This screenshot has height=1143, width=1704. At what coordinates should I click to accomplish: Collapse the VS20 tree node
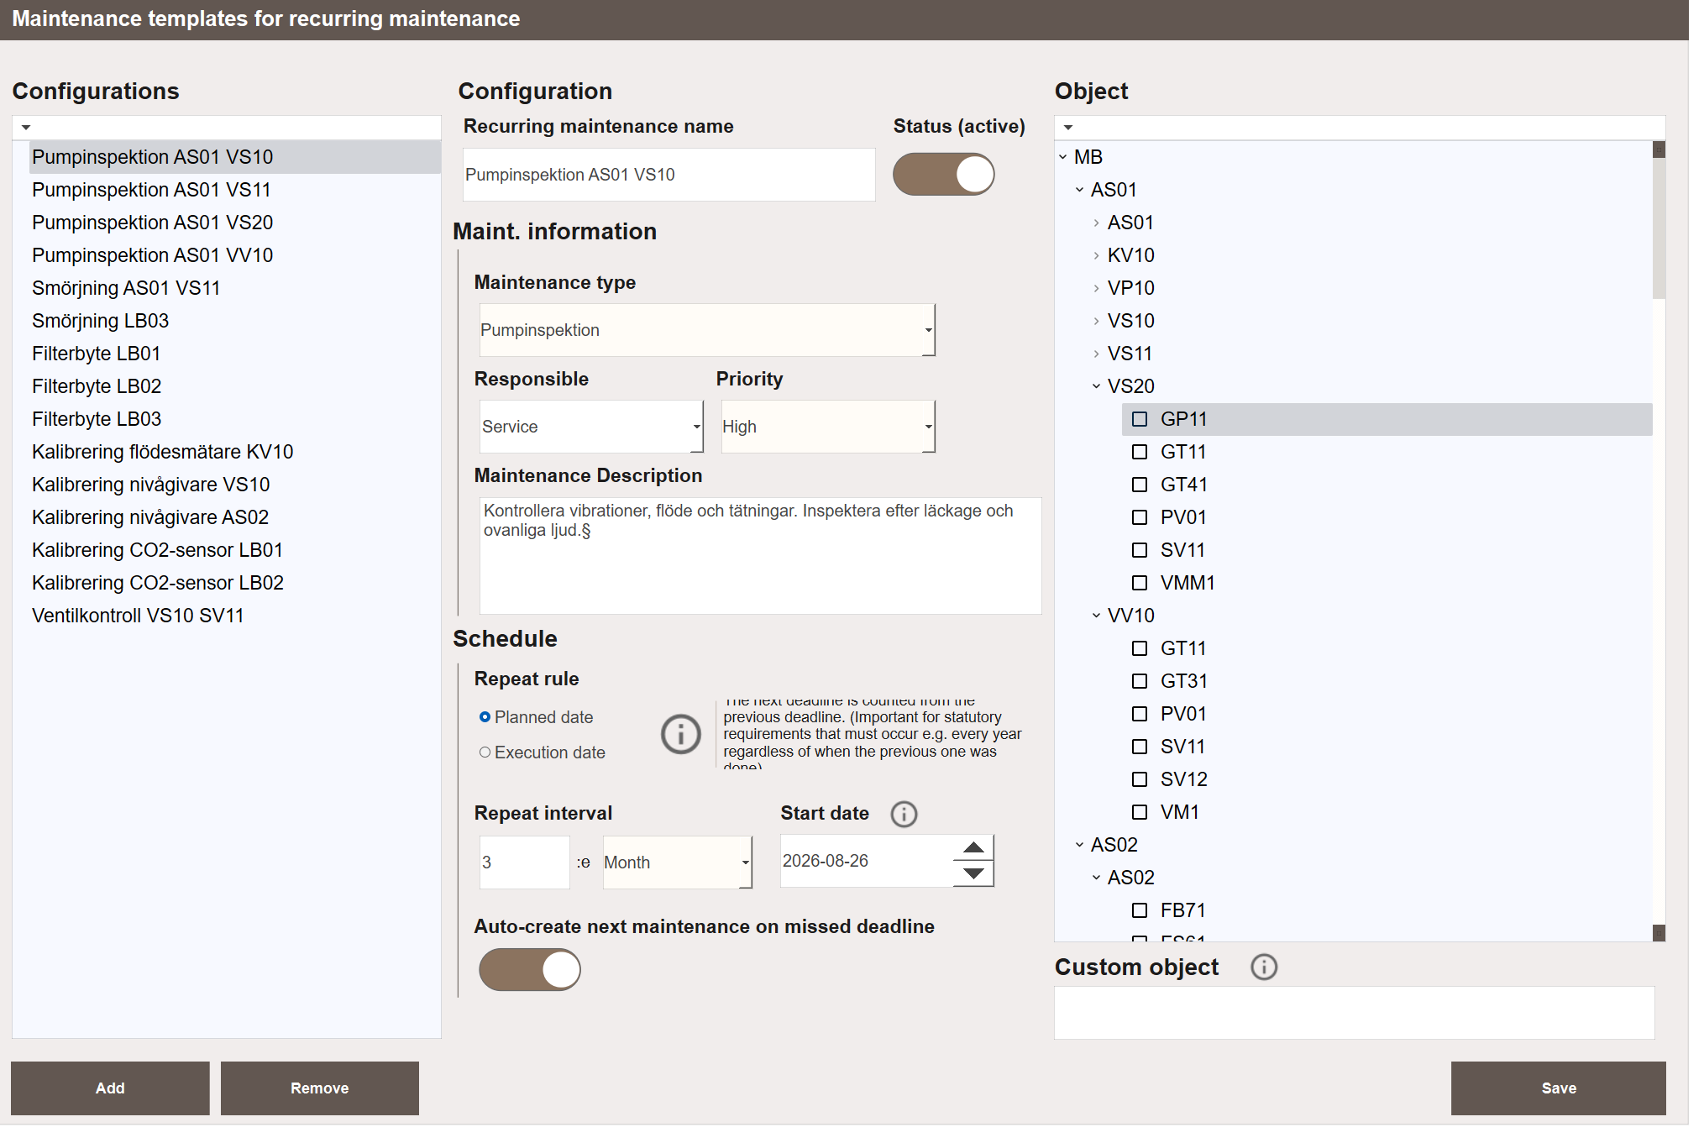[x=1096, y=386]
